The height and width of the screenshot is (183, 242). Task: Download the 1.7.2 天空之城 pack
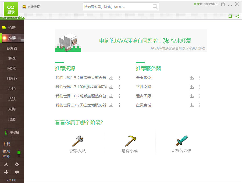point(111,105)
